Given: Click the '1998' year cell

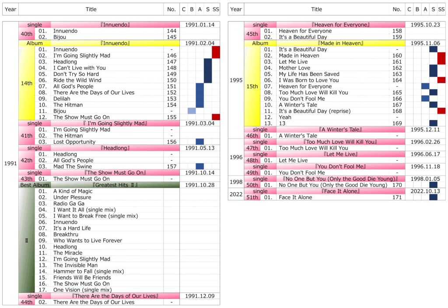Looking at the screenshot, I should (x=236, y=182).
